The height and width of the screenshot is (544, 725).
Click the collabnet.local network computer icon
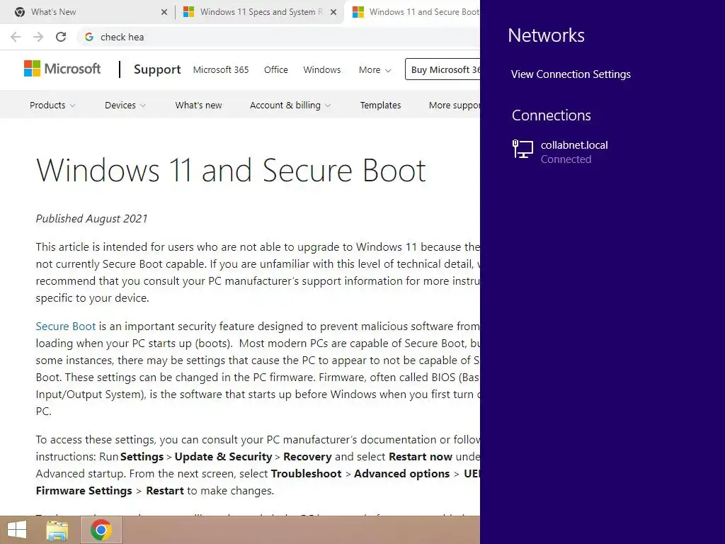[x=523, y=149]
